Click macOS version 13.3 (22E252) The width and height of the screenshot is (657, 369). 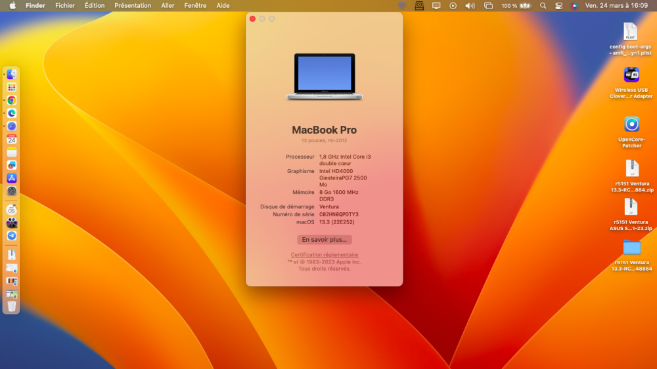click(x=337, y=222)
